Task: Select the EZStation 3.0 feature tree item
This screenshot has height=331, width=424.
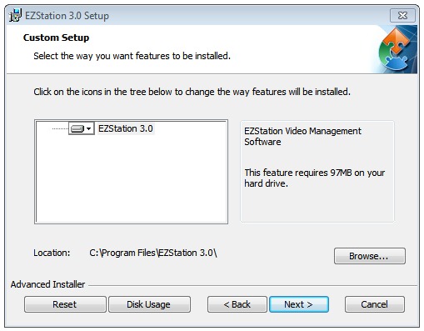Action: click(126, 128)
